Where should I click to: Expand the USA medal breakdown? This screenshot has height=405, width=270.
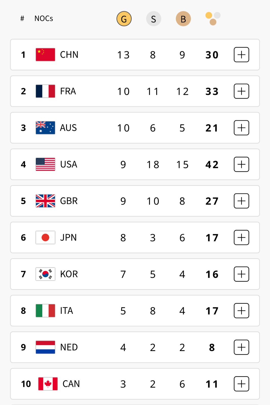pyautogui.click(x=241, y=165)
